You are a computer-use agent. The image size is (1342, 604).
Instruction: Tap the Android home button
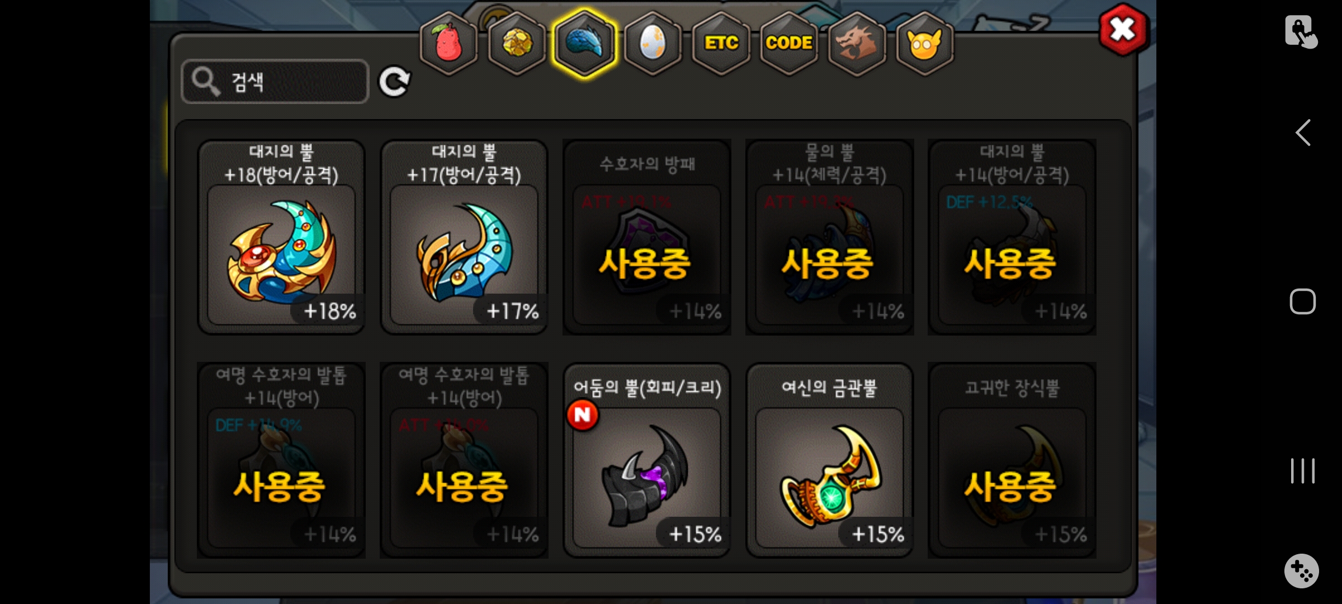tap(1303, 302)
